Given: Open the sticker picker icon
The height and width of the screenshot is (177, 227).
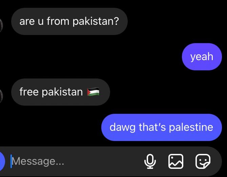Looking at the screenshot, I should [203, 161].
